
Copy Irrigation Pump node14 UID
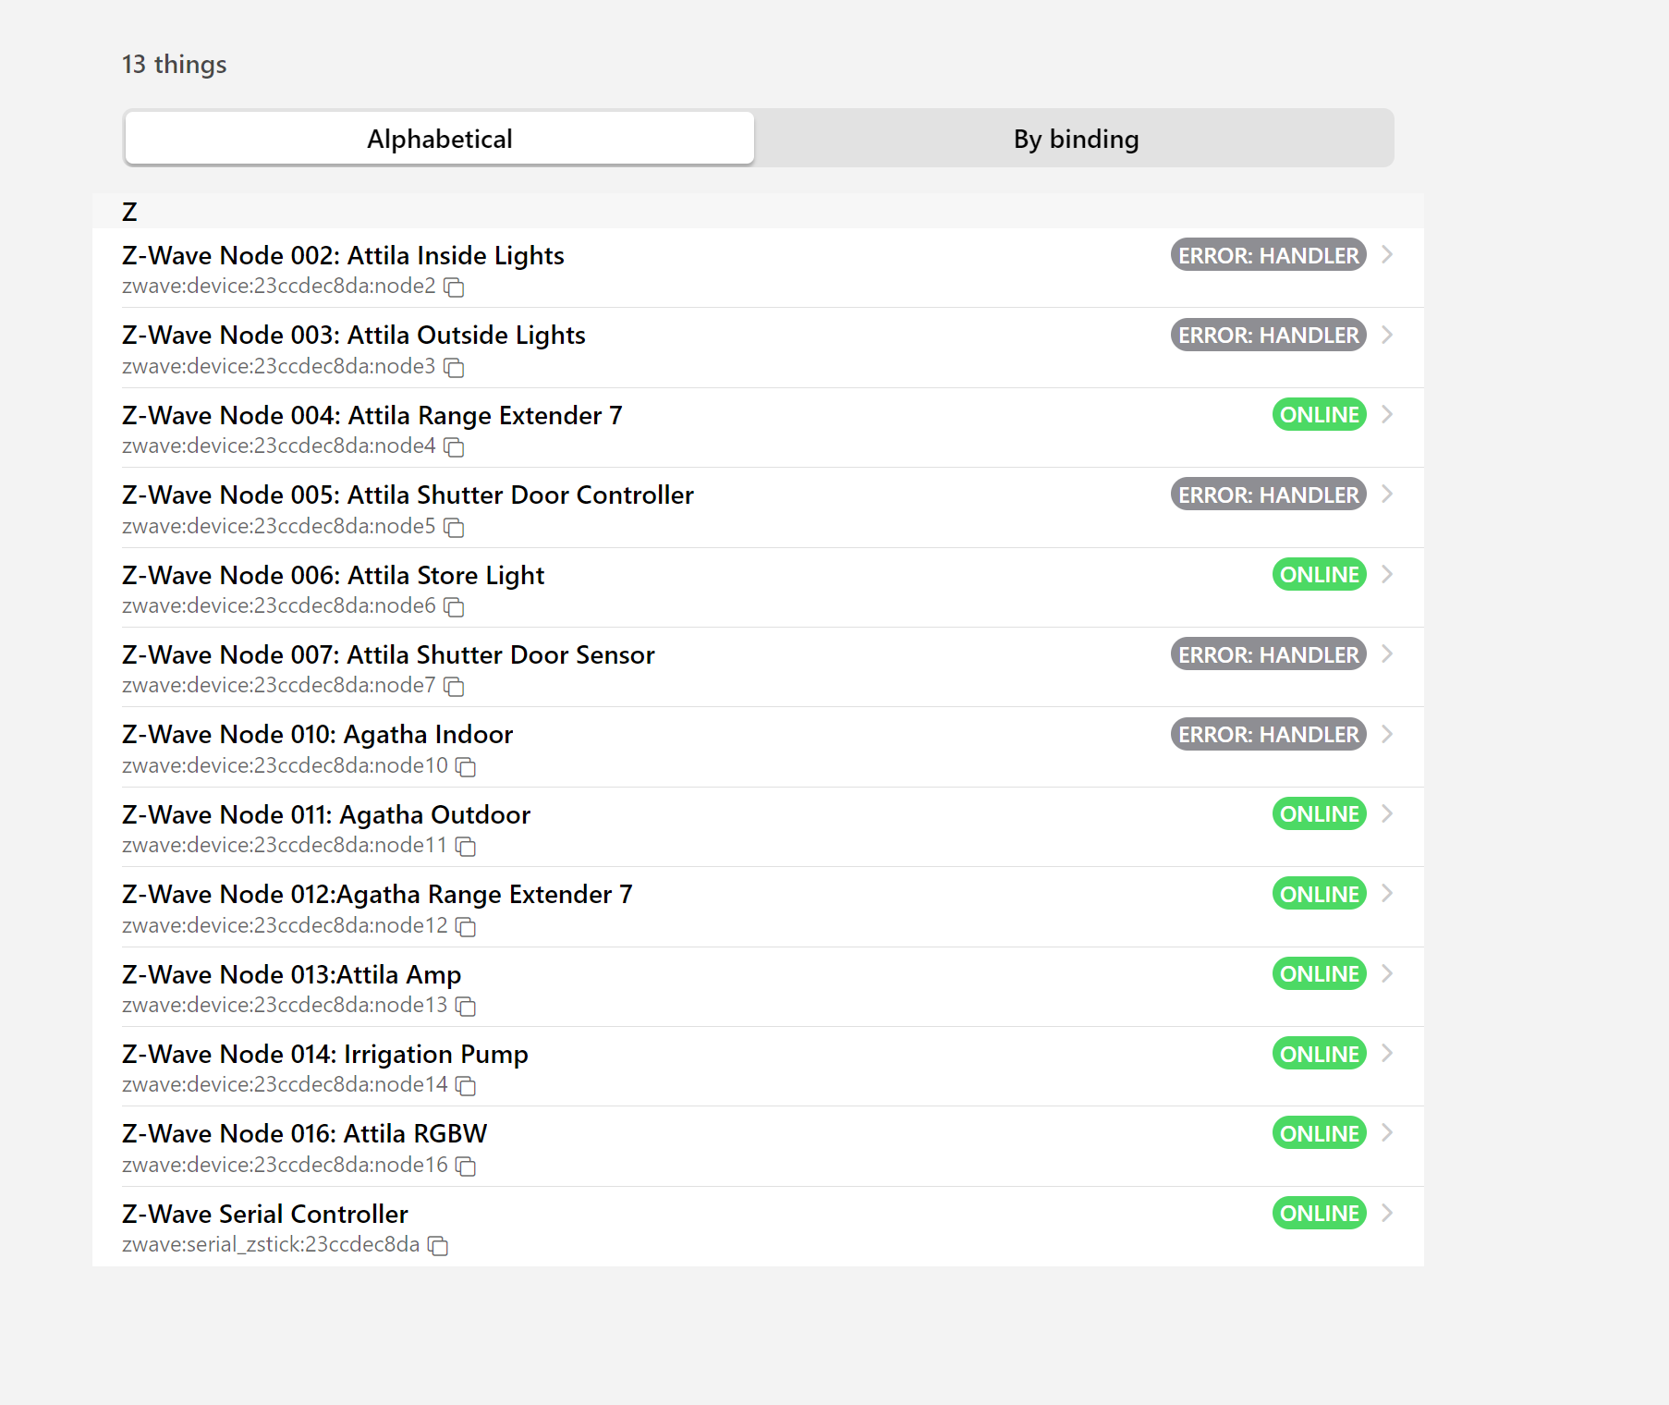[466, 1086]
